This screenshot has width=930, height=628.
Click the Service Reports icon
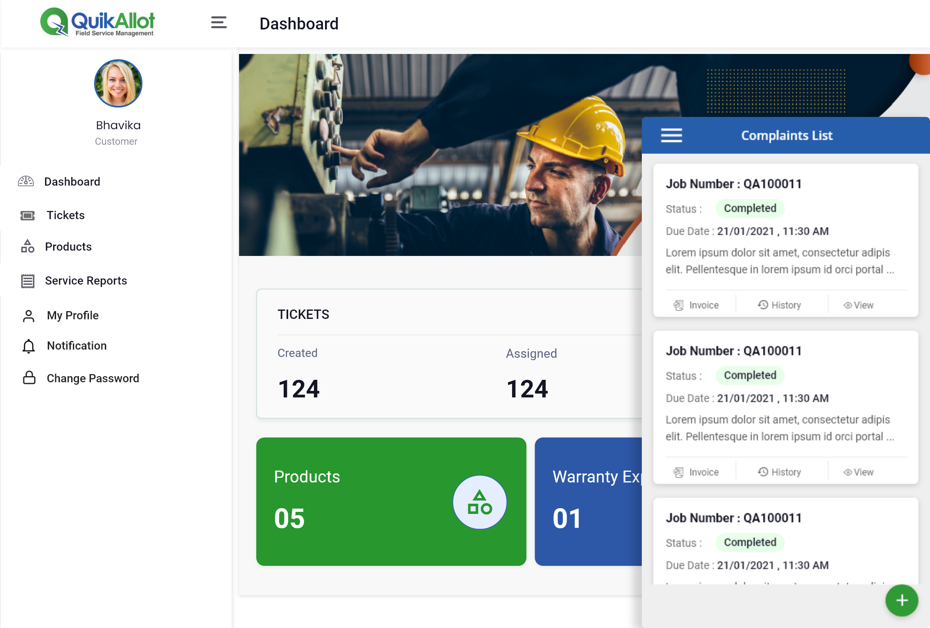point(27,281)
